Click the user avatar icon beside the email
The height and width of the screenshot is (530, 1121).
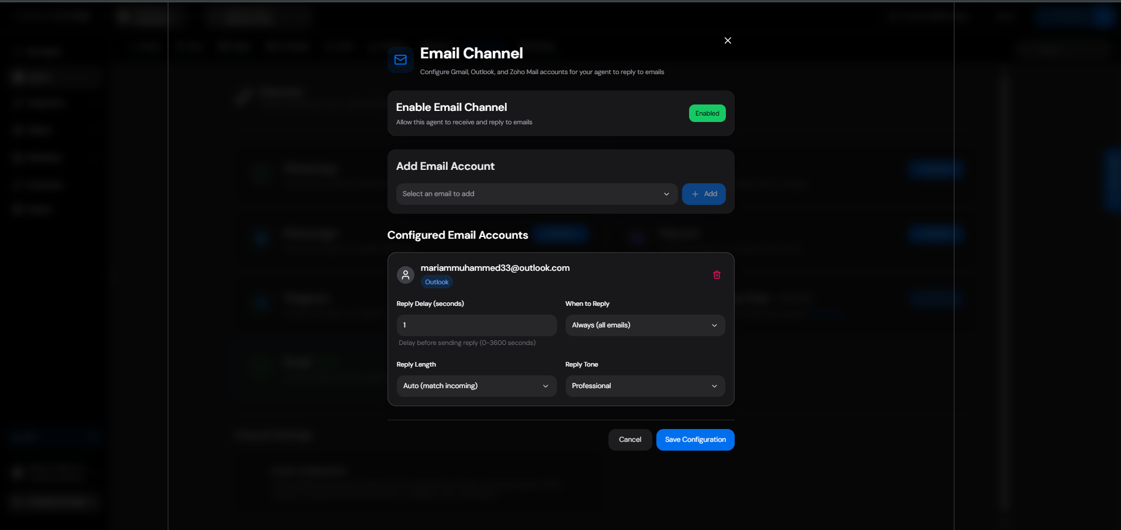pyautogui.click(x=406, y=275)
